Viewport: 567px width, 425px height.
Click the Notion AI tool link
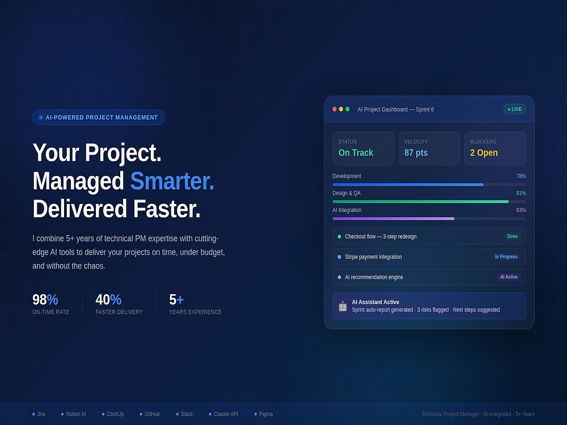(x=73, y=414)
